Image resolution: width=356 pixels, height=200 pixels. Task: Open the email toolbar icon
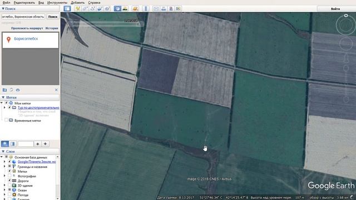pyautogui.click(x=156, y=9)
